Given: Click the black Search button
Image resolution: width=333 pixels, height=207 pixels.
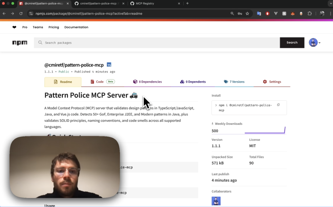Looking at the screenshot, I should point(292,43).
